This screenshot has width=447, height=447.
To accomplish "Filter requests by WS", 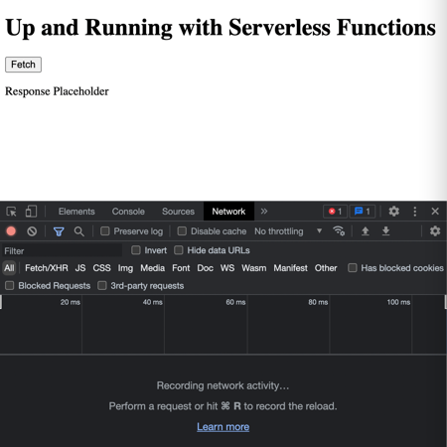I will [227, 268].
